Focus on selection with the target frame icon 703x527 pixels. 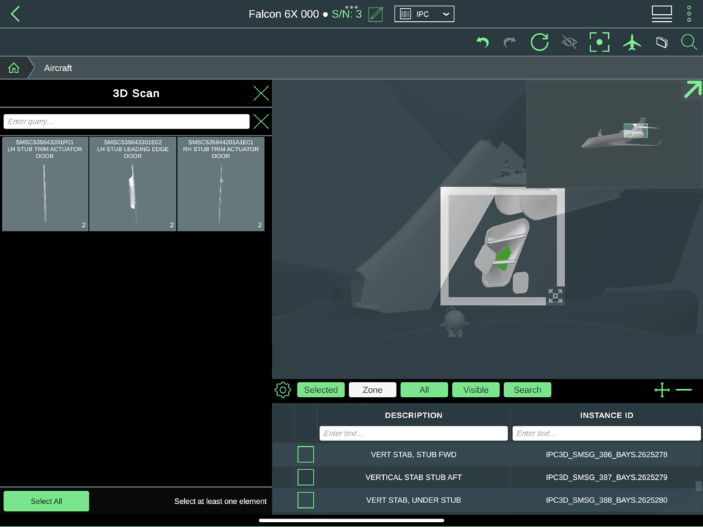(600, 42)
